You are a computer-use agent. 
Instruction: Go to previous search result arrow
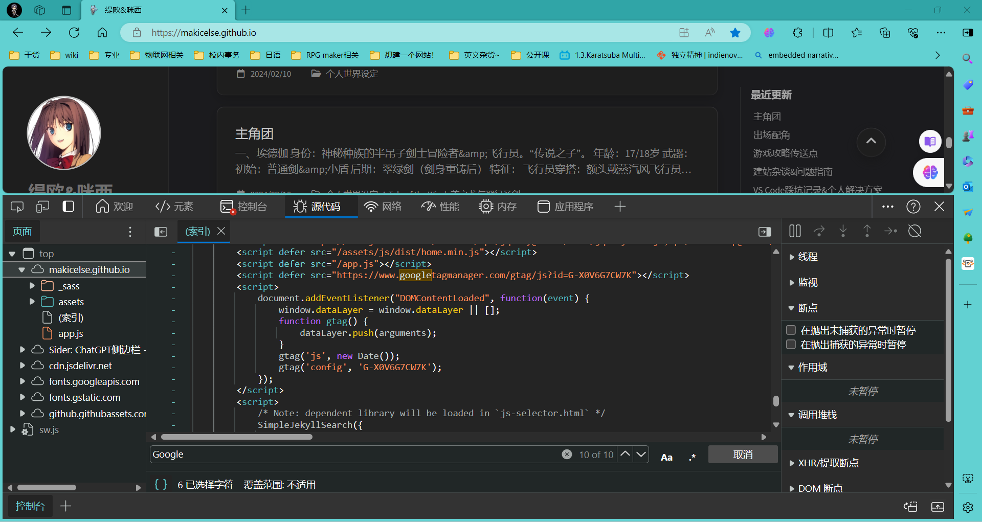pyautogui.click(x=625, y=454)
